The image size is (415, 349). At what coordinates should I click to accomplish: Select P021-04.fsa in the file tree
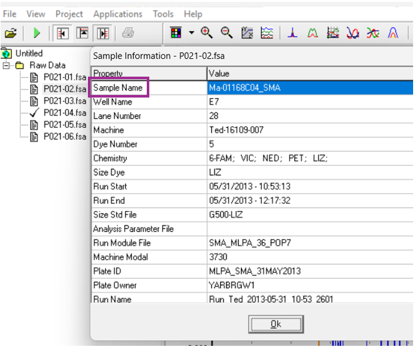(64, 113)
